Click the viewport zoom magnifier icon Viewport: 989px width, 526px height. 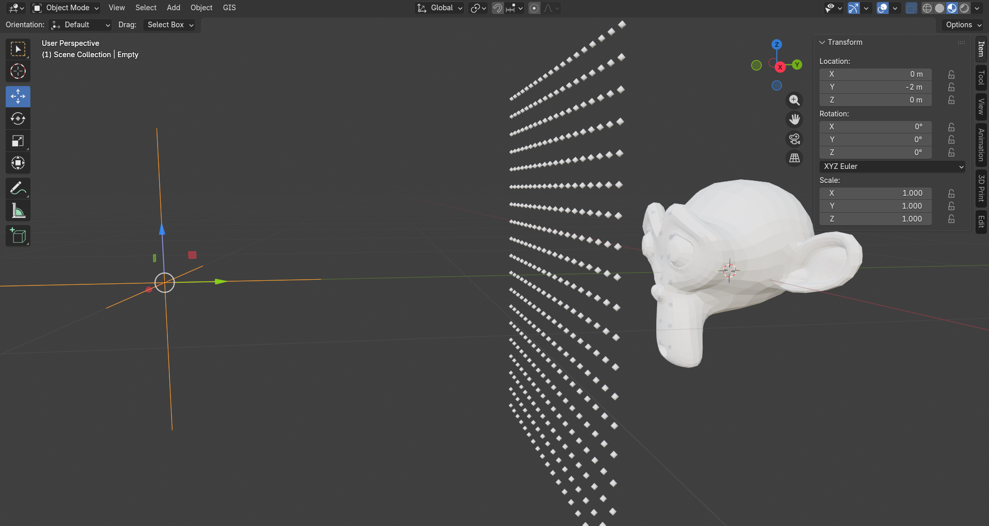pos(795,100)
